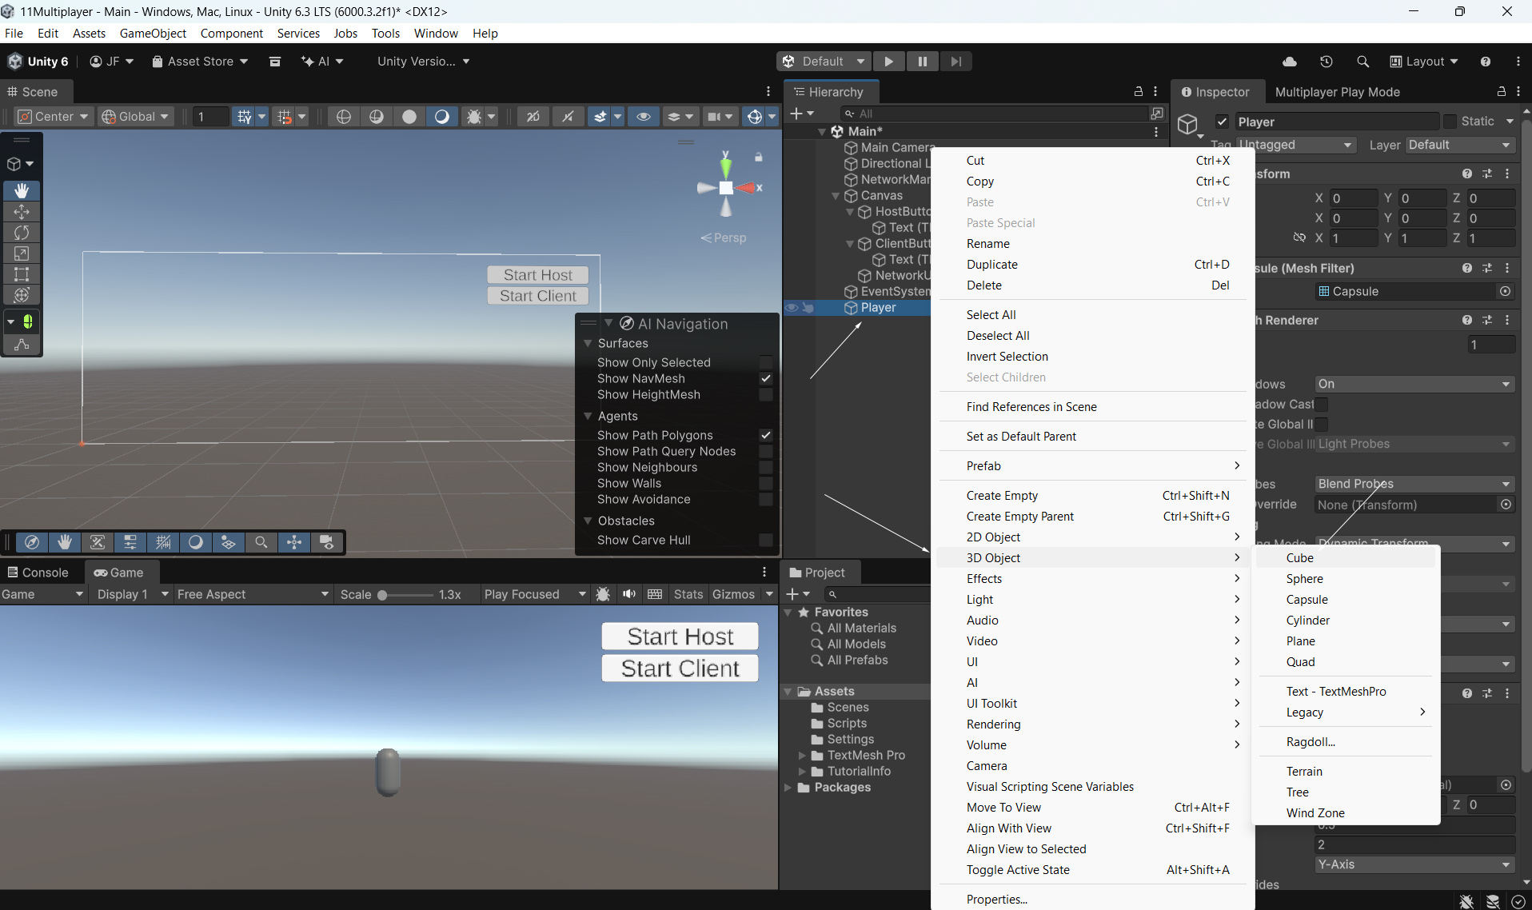The image size is (1532, 910).
Task: Click the Stats button in Game view
Action: [688, 594]
